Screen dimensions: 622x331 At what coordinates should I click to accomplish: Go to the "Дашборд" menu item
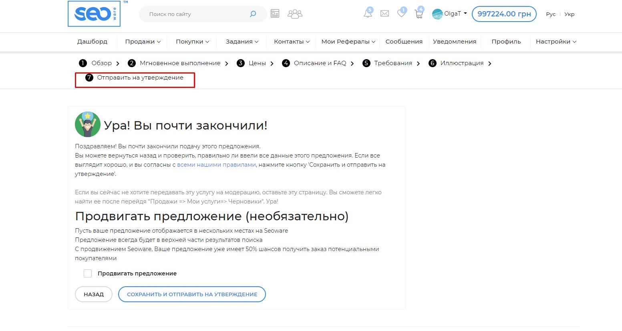(x=92, y=42)
